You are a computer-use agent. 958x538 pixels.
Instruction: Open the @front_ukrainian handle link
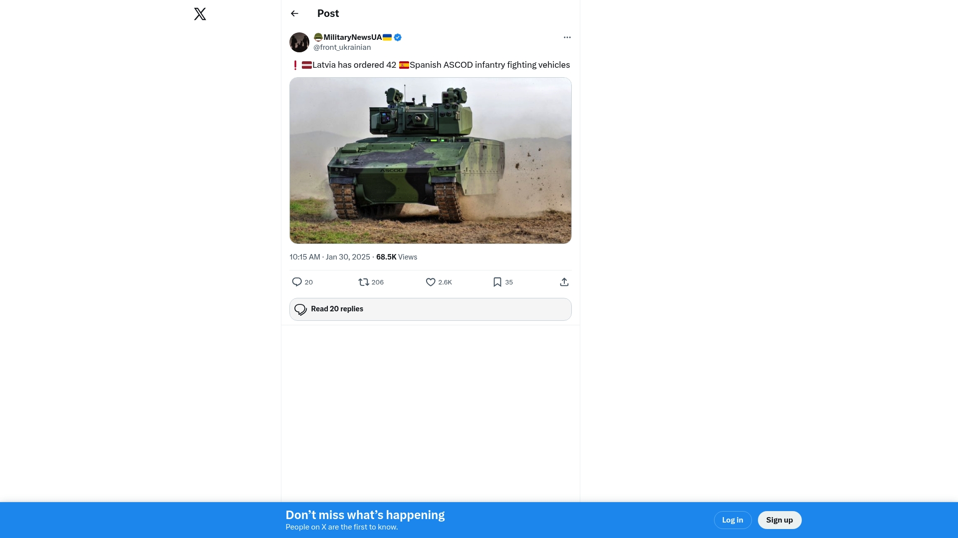coord(342,47)
